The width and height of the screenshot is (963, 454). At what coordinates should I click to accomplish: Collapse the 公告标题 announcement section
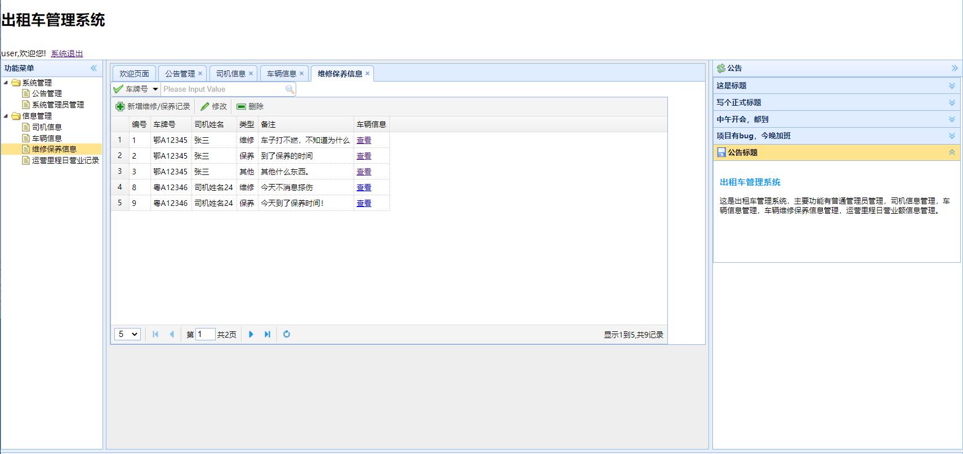pos(952,152)
